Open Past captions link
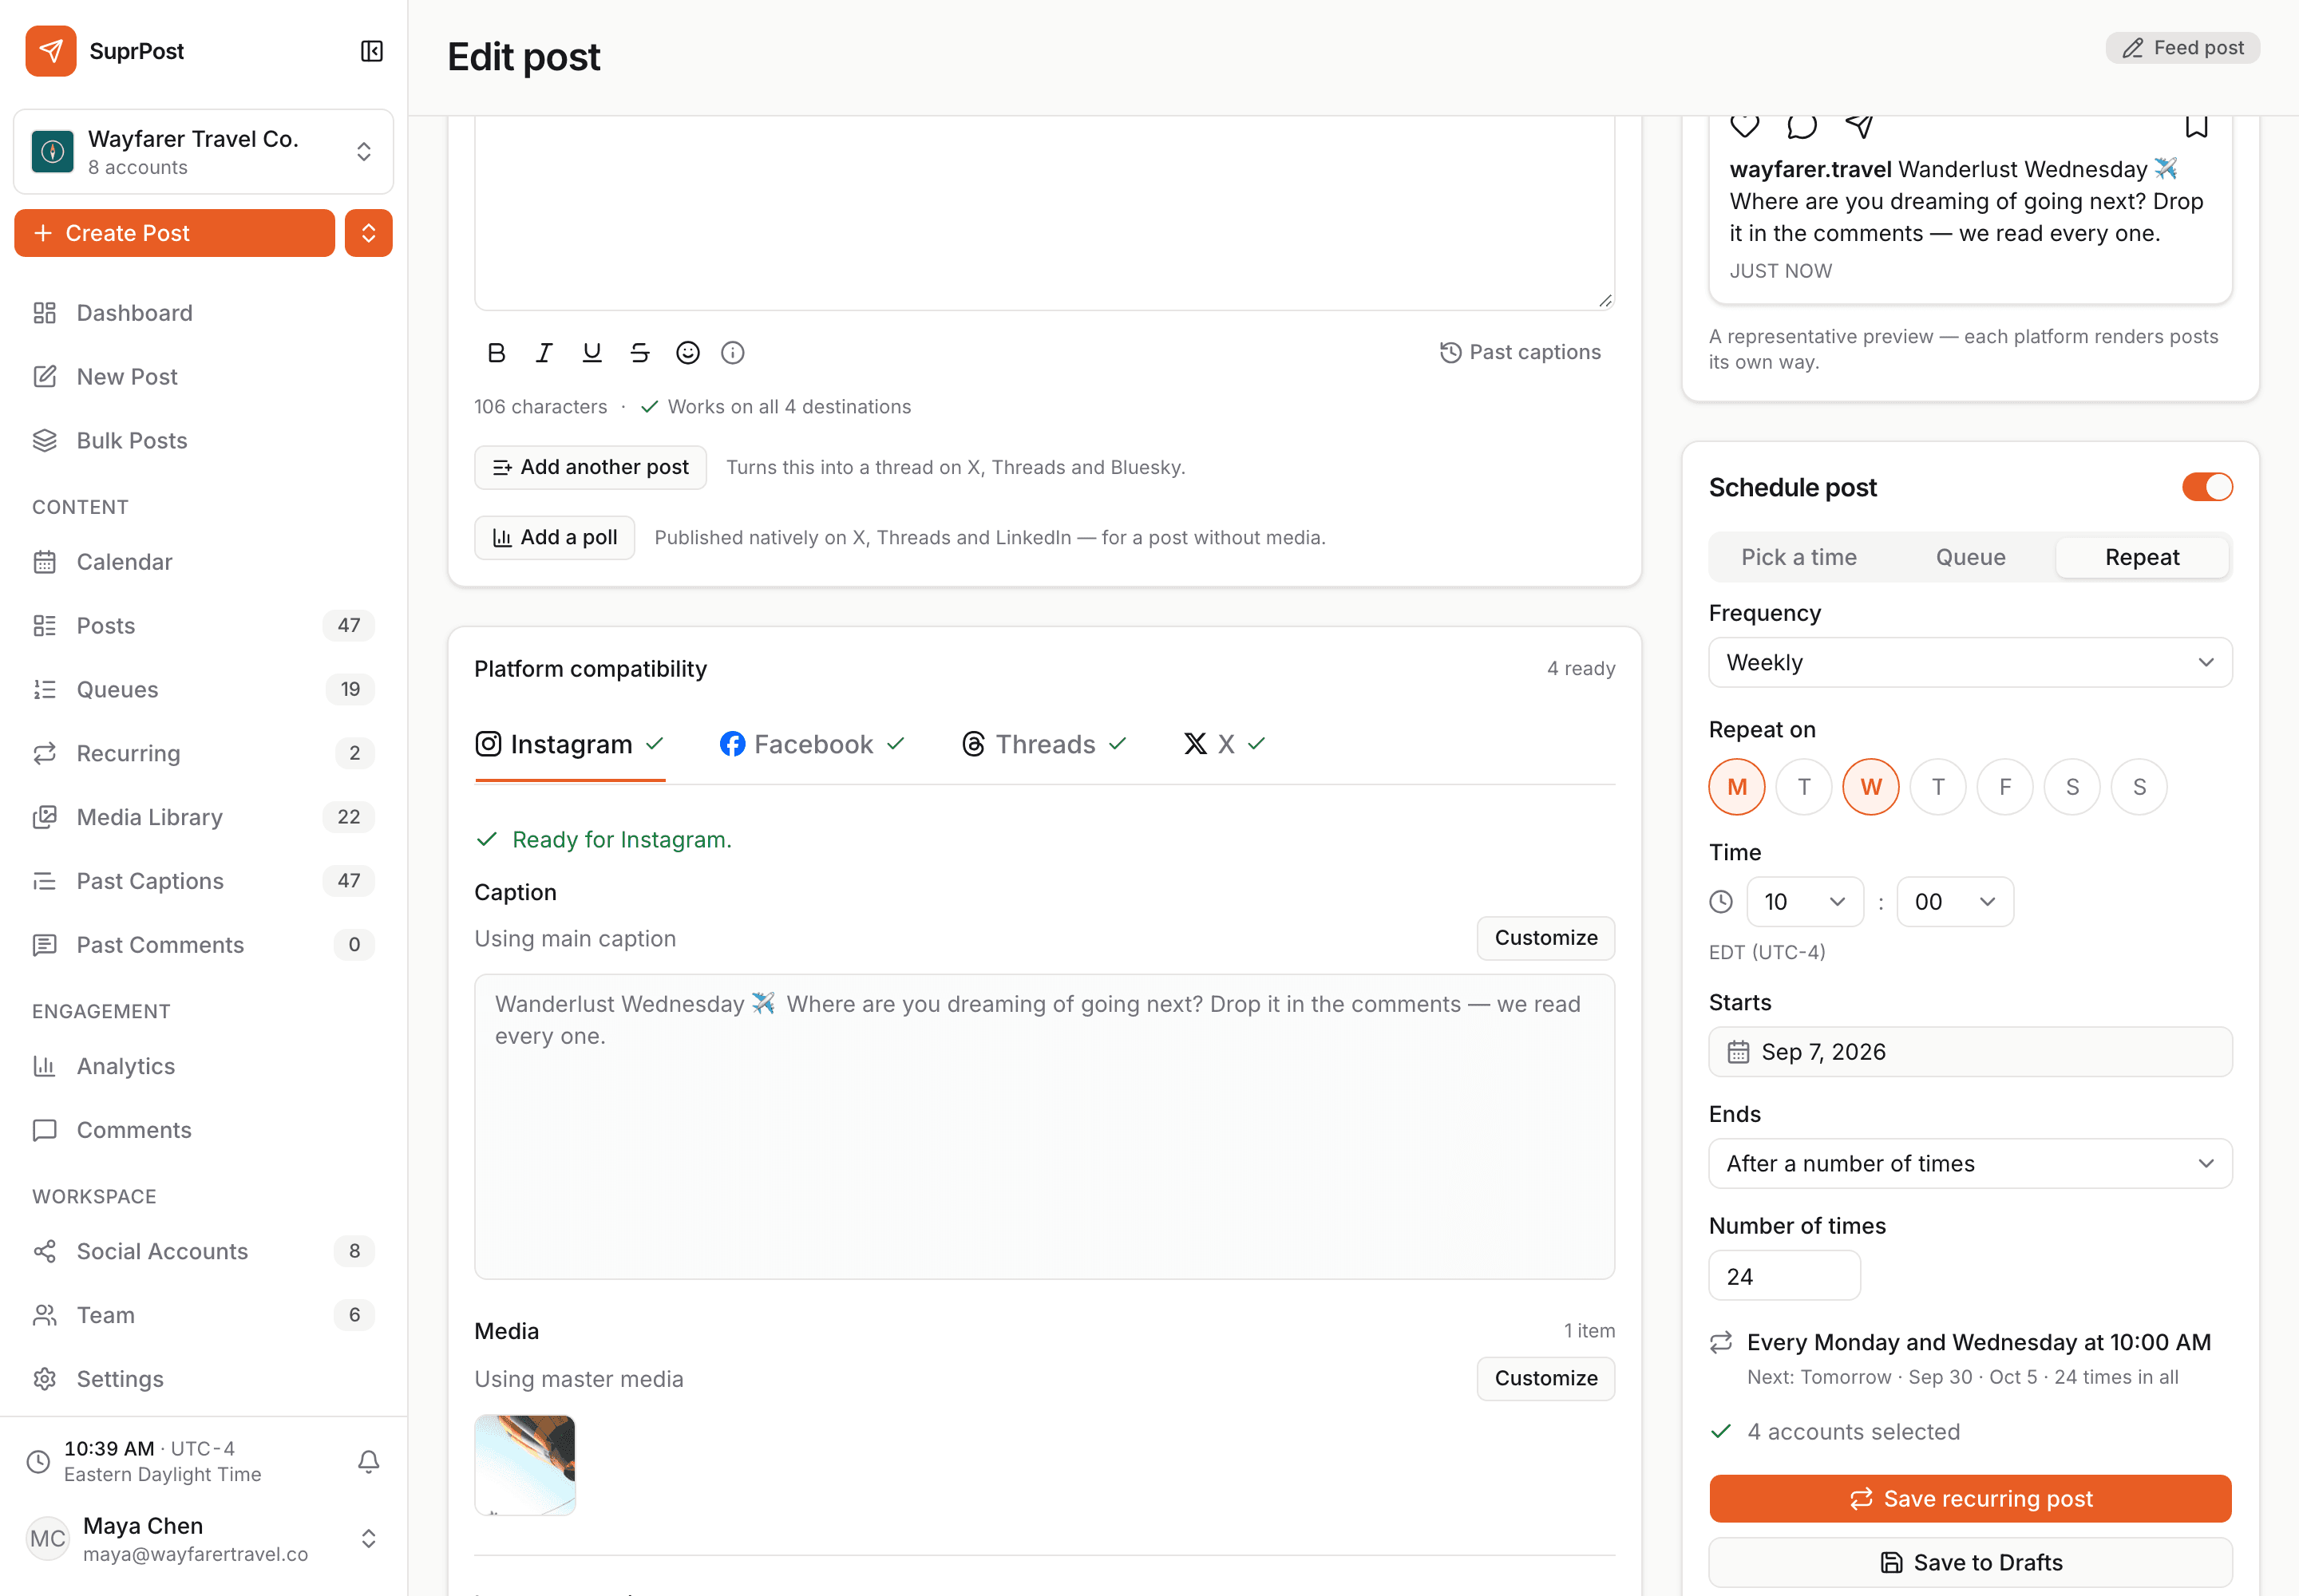 coord(1520,352)
